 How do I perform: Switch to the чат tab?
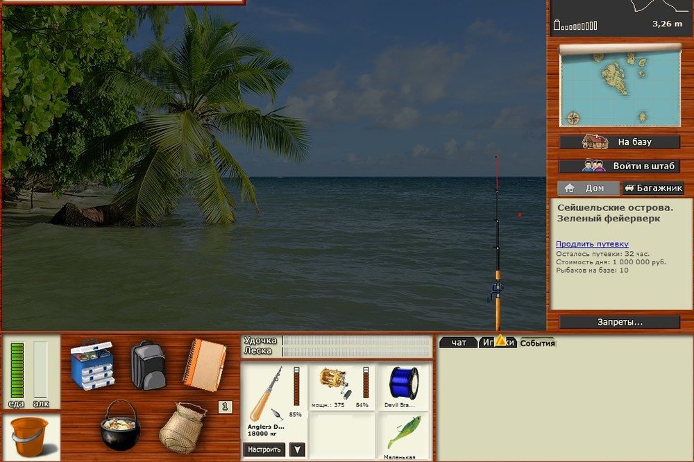pyautogui.click(x=458, y=343)
